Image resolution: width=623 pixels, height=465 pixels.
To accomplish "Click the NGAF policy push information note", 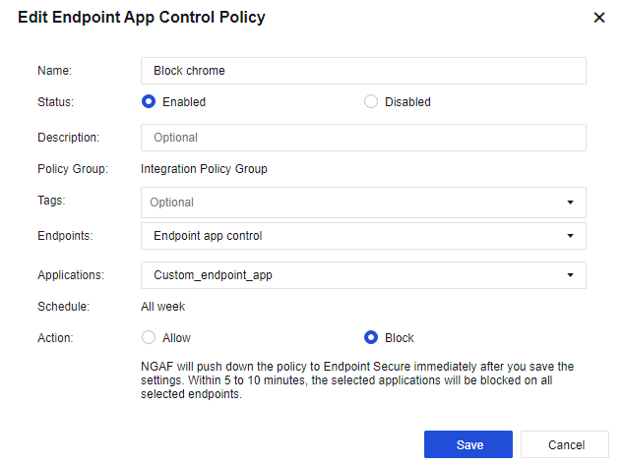I will click(357, 379).
